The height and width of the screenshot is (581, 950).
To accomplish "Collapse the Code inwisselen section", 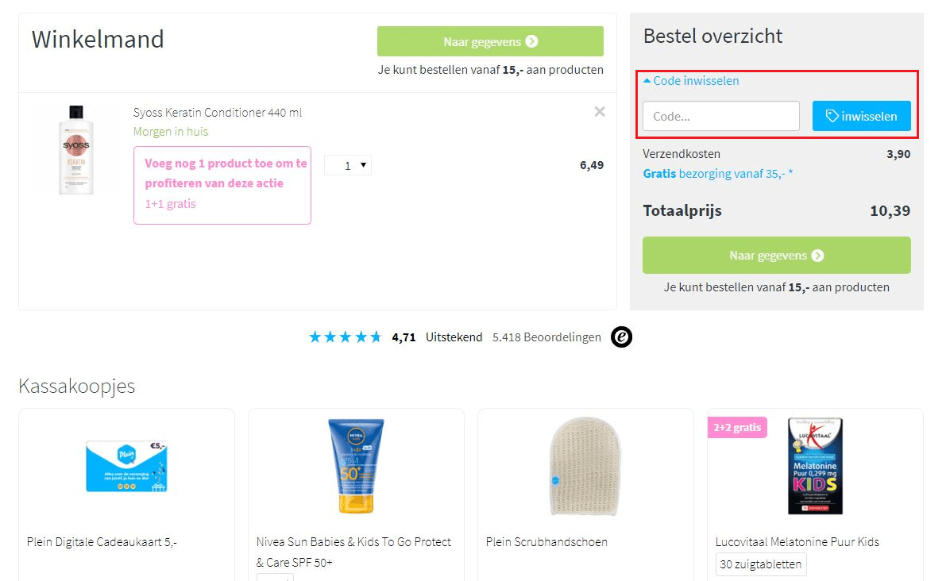I will (x=693, y=80).
